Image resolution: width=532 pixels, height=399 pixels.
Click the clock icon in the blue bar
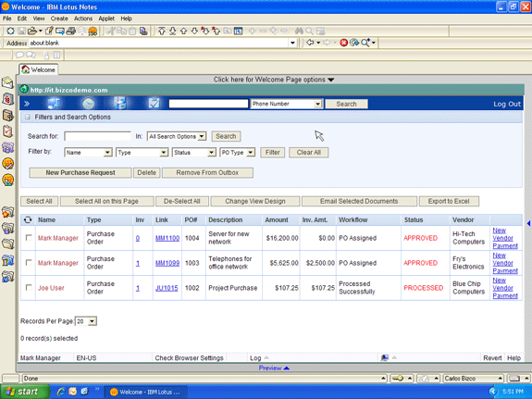[x=89, y=104]
